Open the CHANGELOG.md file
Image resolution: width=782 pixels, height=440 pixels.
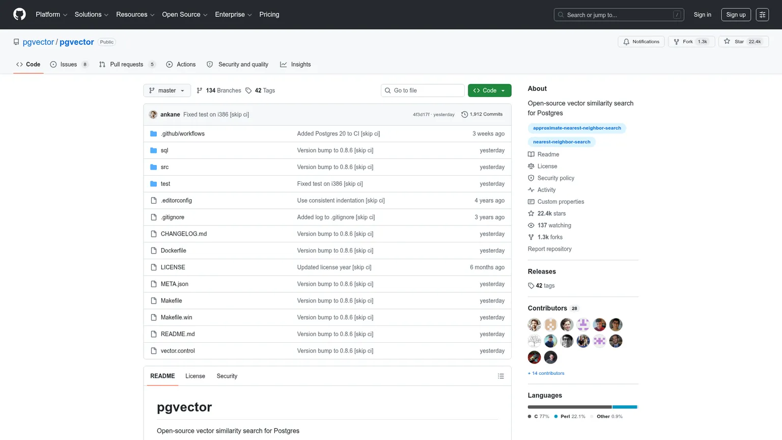coord(184,234)
